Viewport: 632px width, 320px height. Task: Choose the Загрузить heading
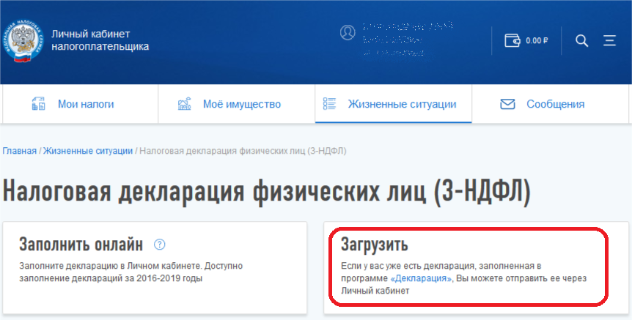[375, 245]
